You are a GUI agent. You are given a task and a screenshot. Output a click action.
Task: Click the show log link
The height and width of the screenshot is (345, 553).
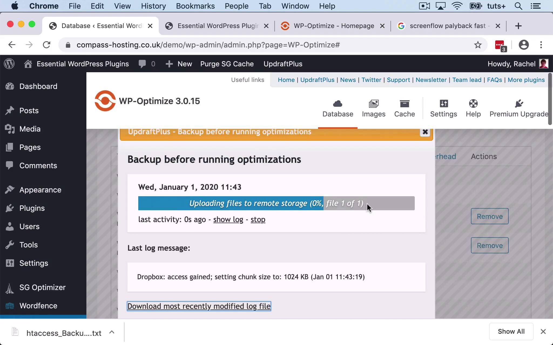[x=228, y=219]
